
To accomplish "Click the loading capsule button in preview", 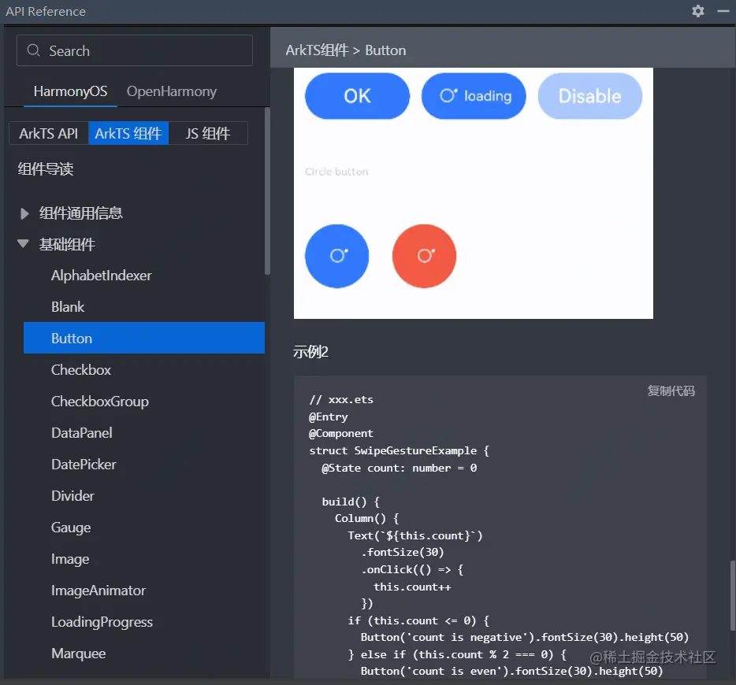I will (474, 96).
